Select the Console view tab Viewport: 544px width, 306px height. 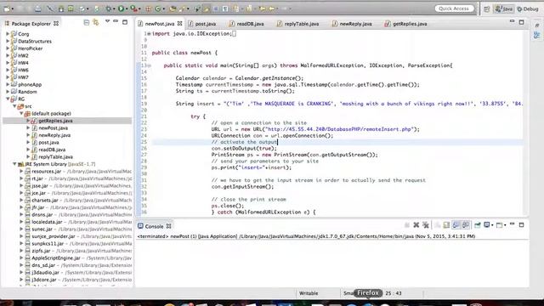(x=154, y=226)
